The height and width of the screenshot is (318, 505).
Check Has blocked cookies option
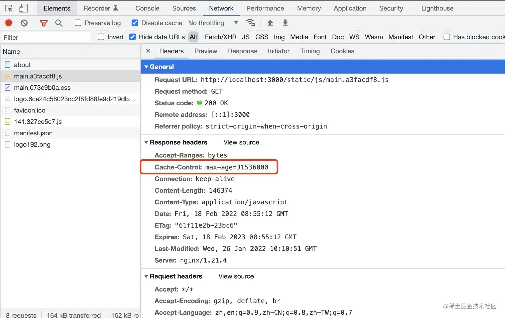coord(447,37)
